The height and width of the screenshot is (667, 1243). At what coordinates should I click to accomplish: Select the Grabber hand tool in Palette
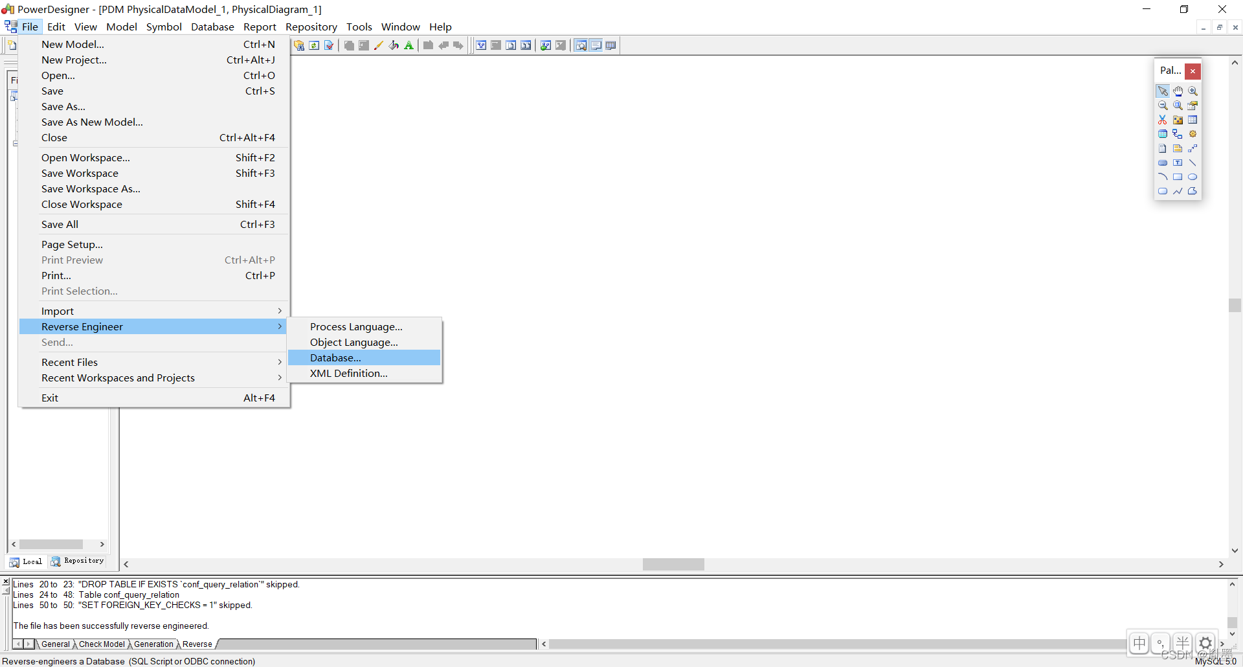tap(1178, 91)
